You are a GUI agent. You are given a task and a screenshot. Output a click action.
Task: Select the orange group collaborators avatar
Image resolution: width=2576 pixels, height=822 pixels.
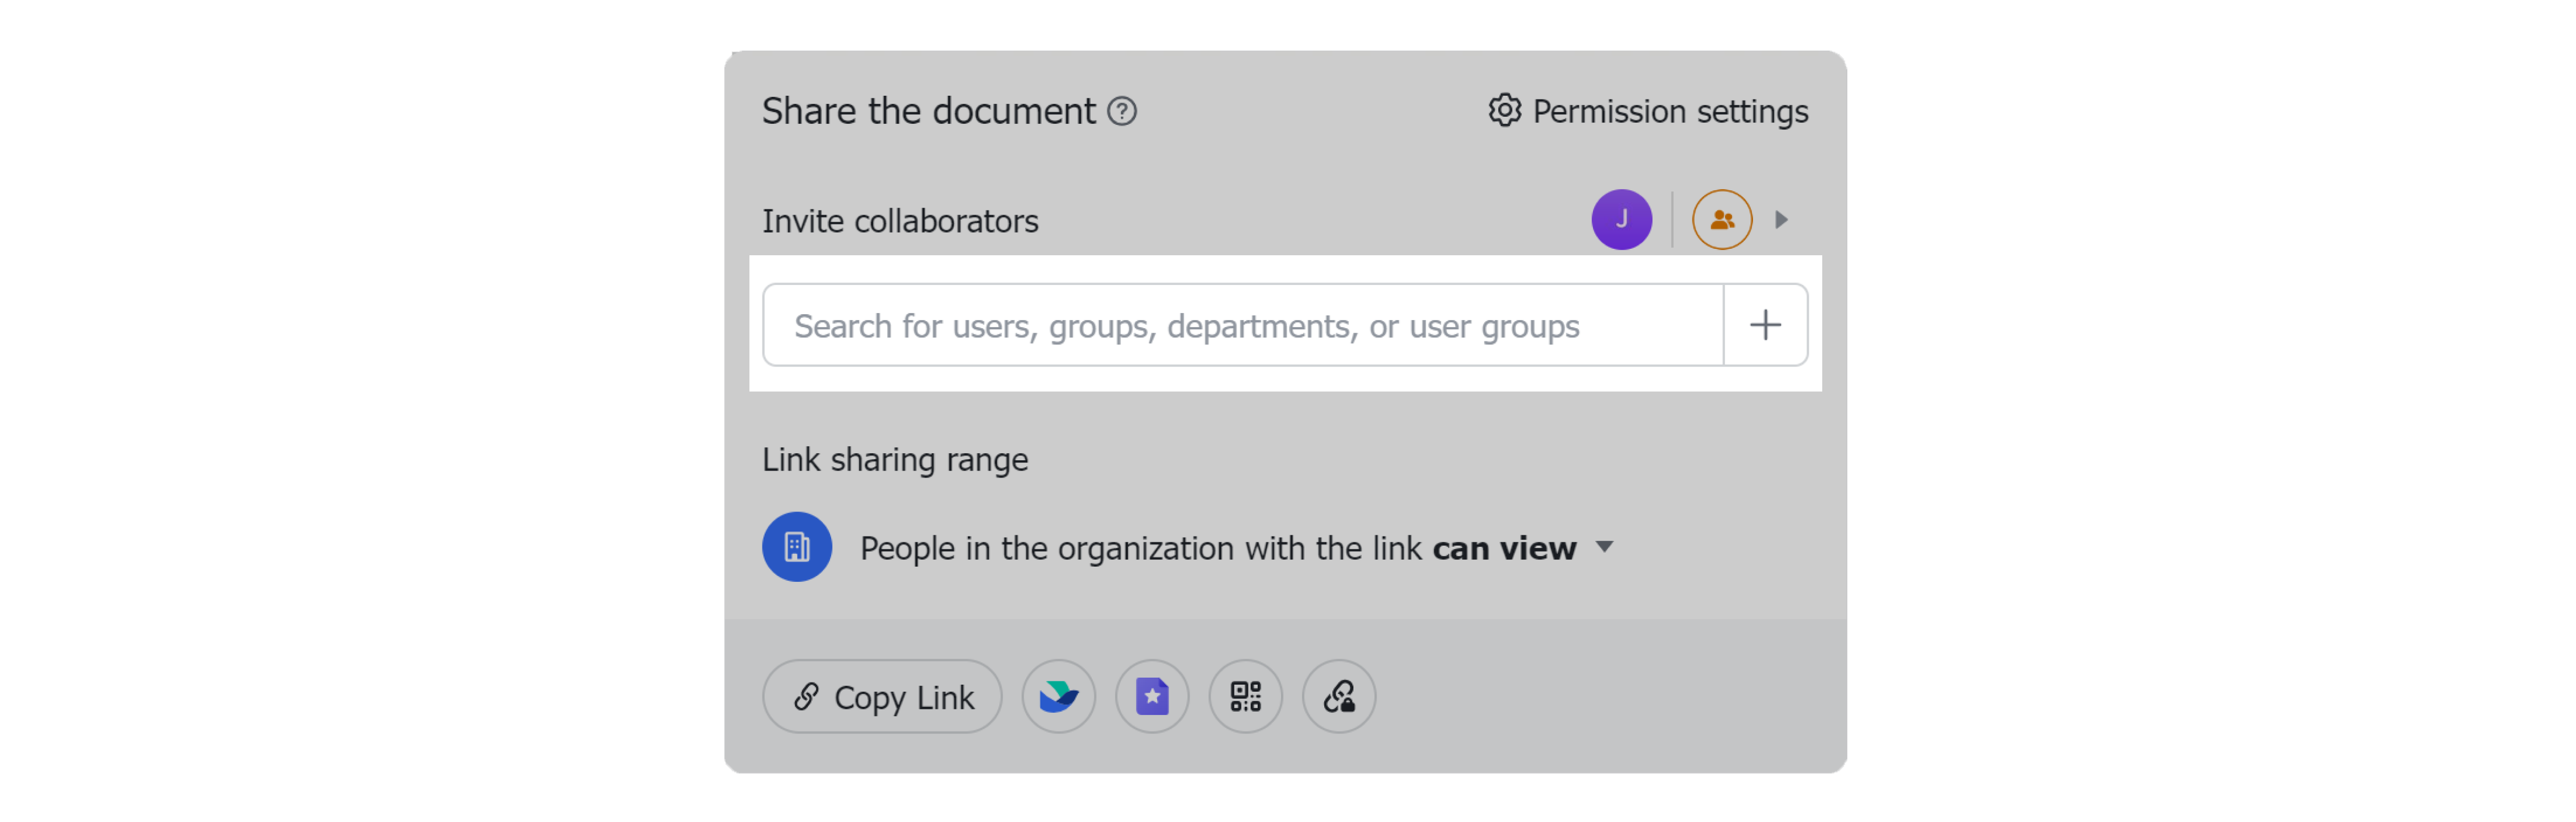coord(1721,219)
